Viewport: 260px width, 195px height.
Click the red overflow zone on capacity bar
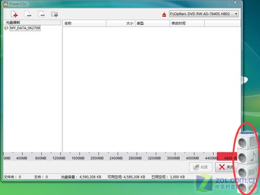[227, 157]
